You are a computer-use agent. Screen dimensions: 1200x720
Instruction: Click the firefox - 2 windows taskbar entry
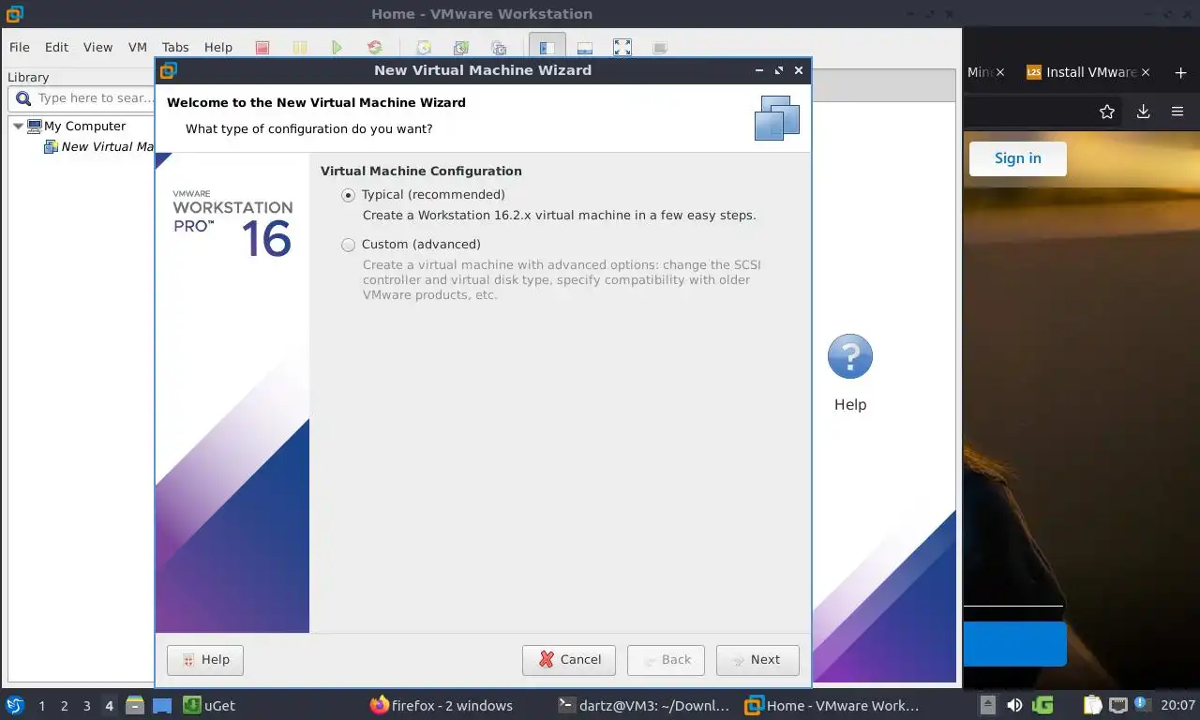442,706
